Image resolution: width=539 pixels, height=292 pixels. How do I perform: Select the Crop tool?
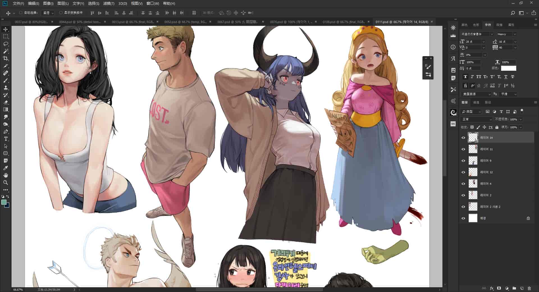(6, 58)
